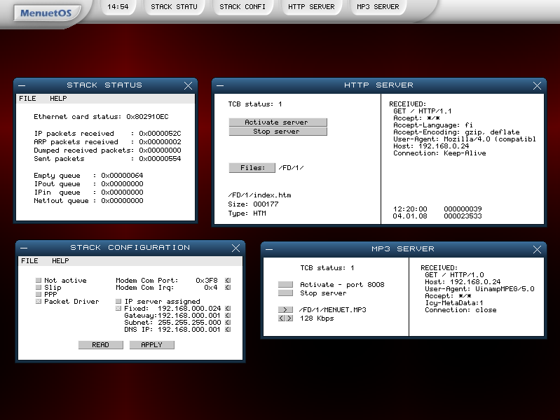
Task: Enable the PPP option
Action: (39, 295)
